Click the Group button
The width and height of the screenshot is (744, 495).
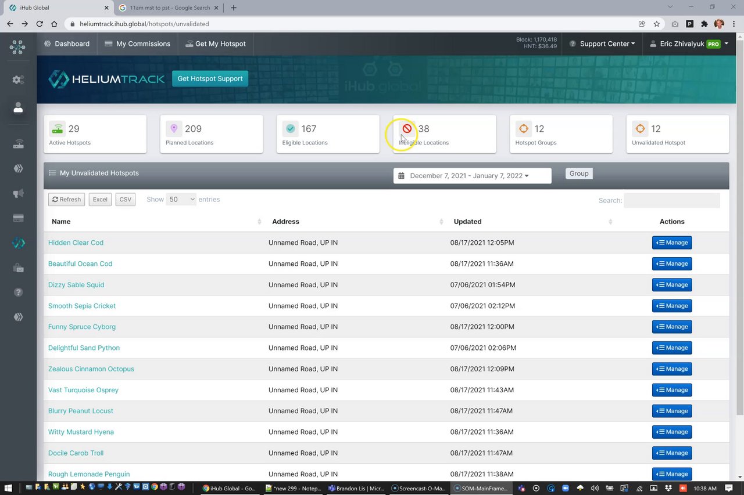[x=579, y=174]
